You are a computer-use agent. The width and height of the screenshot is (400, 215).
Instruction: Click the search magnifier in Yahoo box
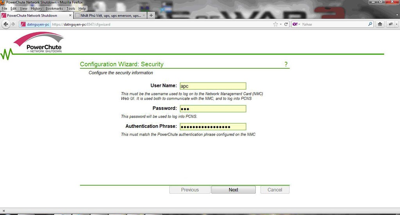(370, 24)
